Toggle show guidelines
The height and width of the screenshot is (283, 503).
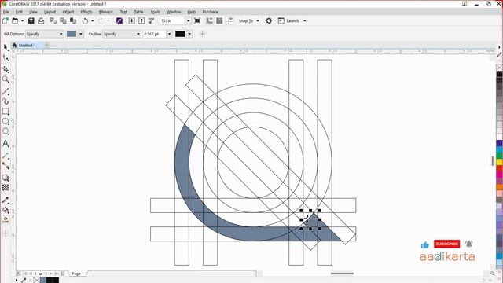pos(229,21)
